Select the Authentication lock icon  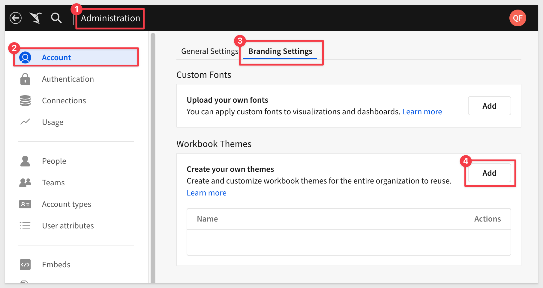click(x=25, y=79)
